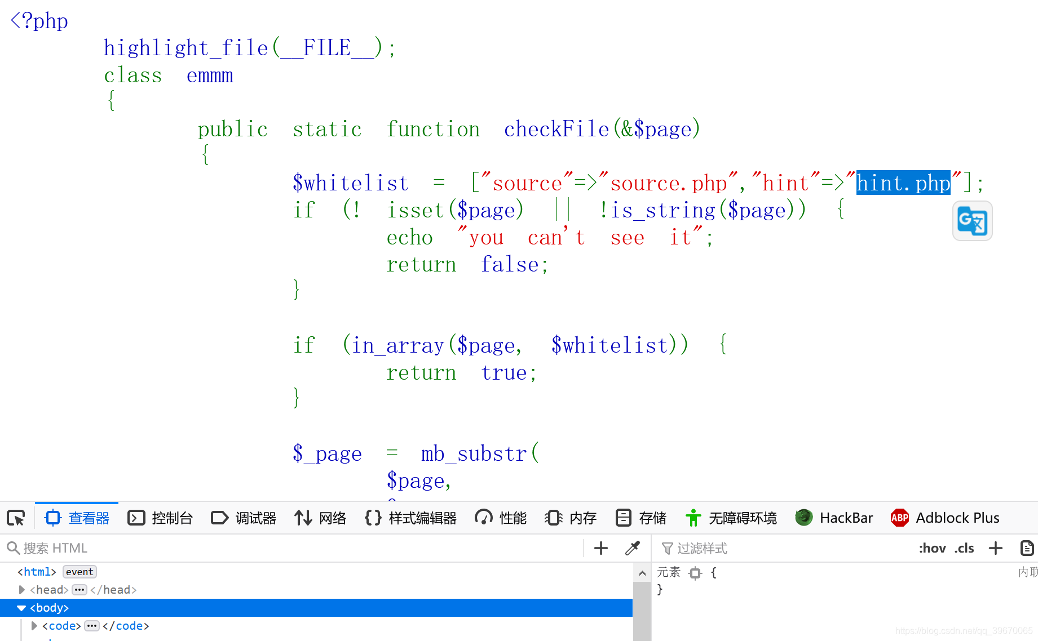Click the Google Translate floating icon
The image size is (1038, 641).
[972, 221]
